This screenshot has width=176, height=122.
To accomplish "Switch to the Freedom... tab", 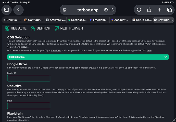I will tap(99, 20).
